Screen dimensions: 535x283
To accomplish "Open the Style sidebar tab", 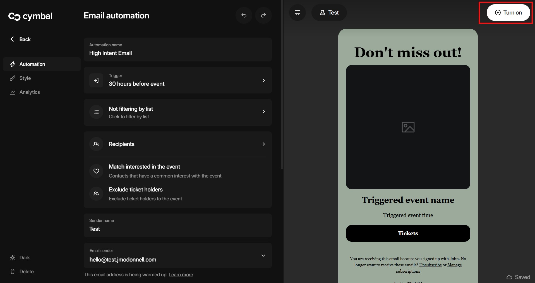I will [25, 78].
